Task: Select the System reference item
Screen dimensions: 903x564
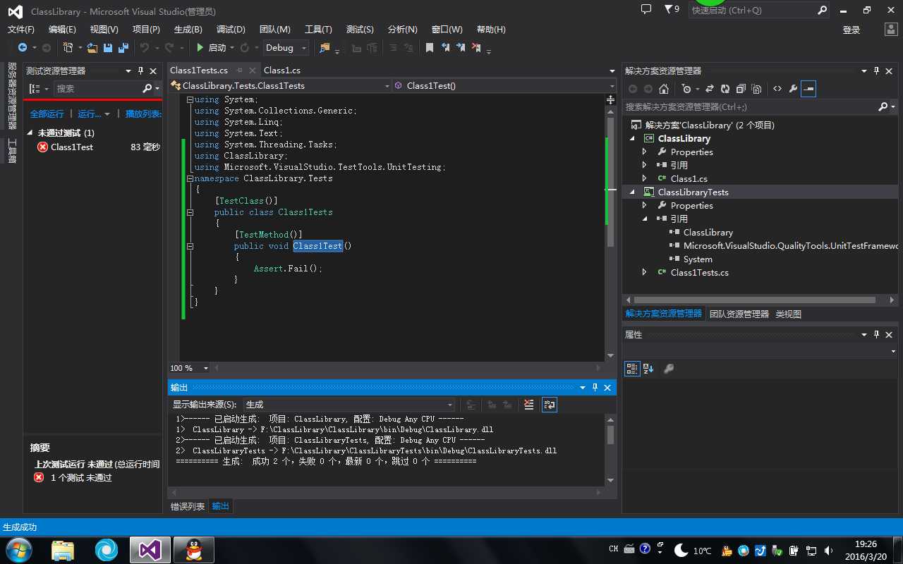Action: click(x=698, y=259)
